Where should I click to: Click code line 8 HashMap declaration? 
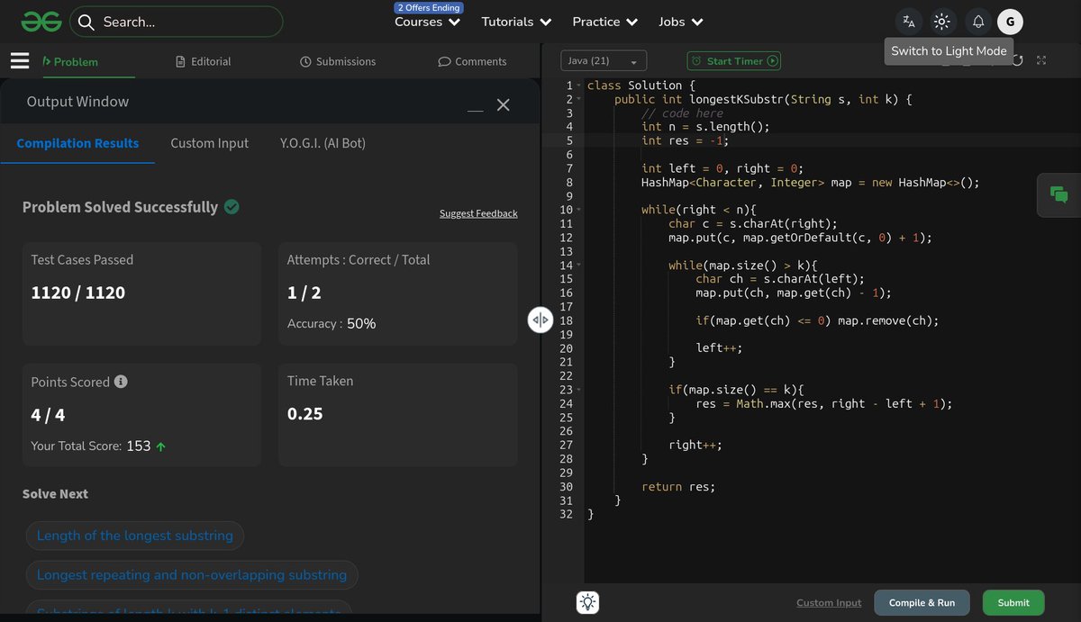tap(810, 182)
